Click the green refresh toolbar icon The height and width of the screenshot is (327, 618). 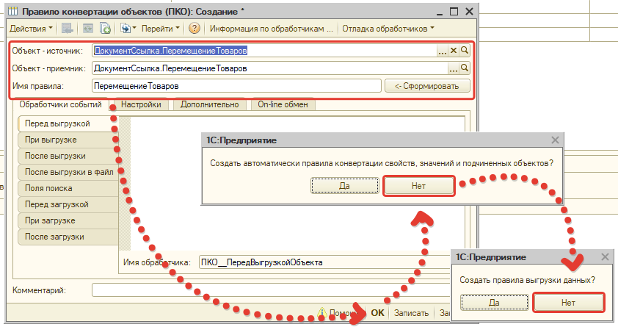(88, 29)
